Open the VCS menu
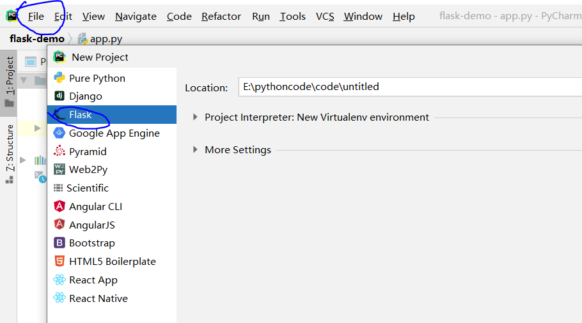The image size is (582, 323). click(x=325, y=17)
